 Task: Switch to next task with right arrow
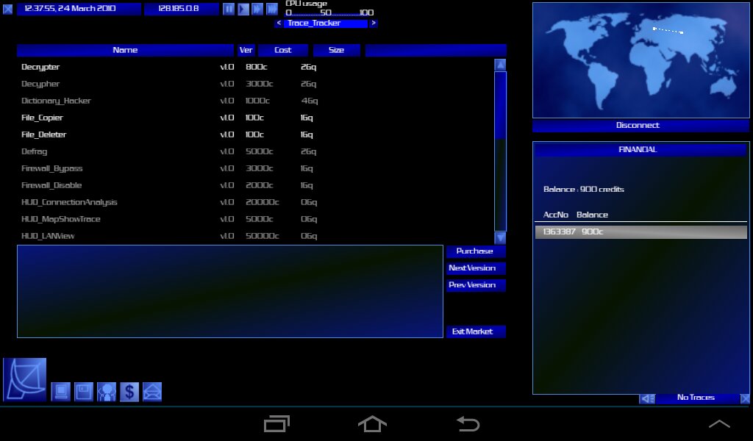coord(374,24)
